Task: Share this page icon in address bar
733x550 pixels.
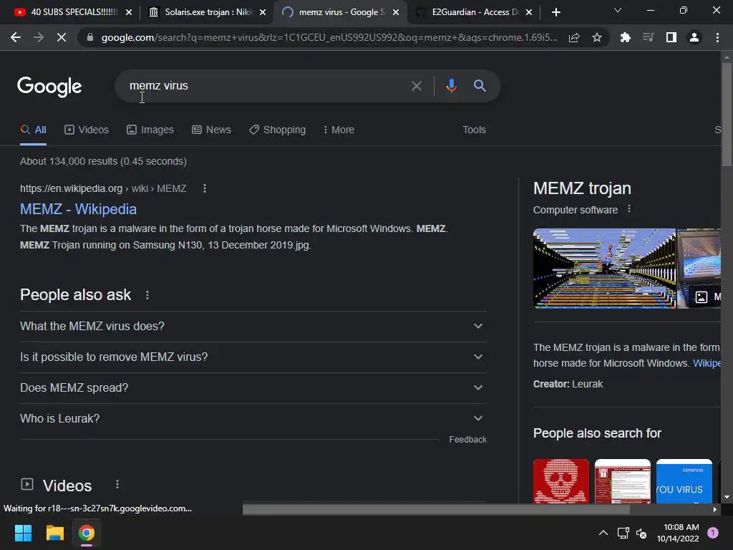Action: pyautogui.click(x=574, y=37)
